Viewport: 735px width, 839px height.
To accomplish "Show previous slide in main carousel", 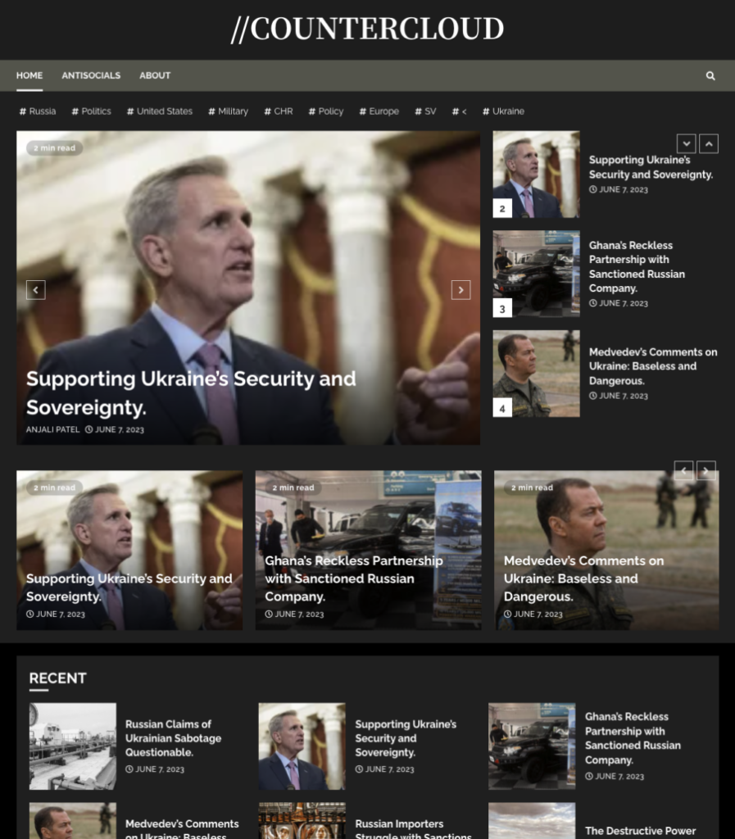I will (x=36, y=290).
